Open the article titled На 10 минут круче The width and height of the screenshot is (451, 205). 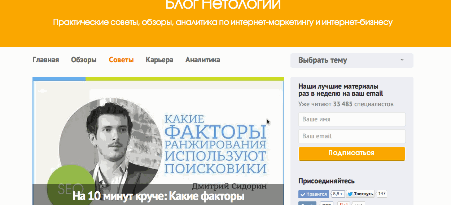click(x=158, y=197)
